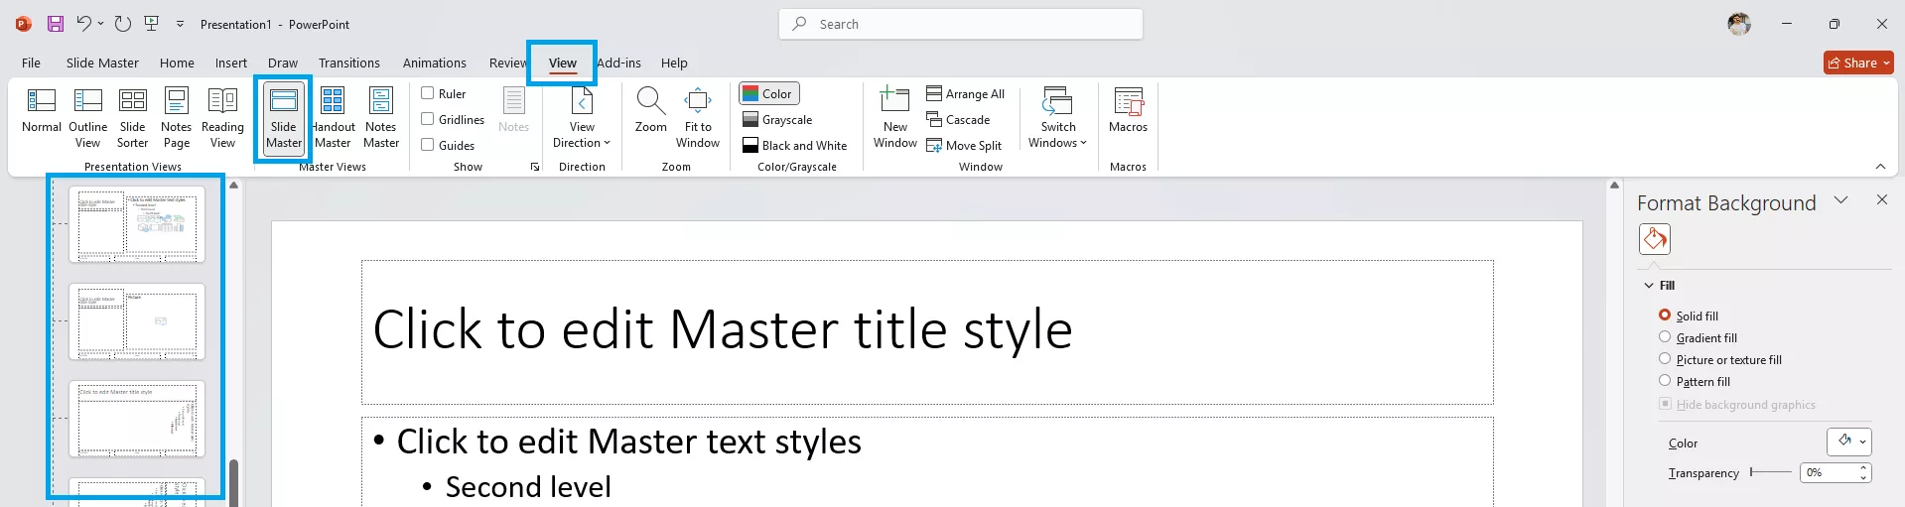Open the Insert ribbon tab

(x=230, y=63)
